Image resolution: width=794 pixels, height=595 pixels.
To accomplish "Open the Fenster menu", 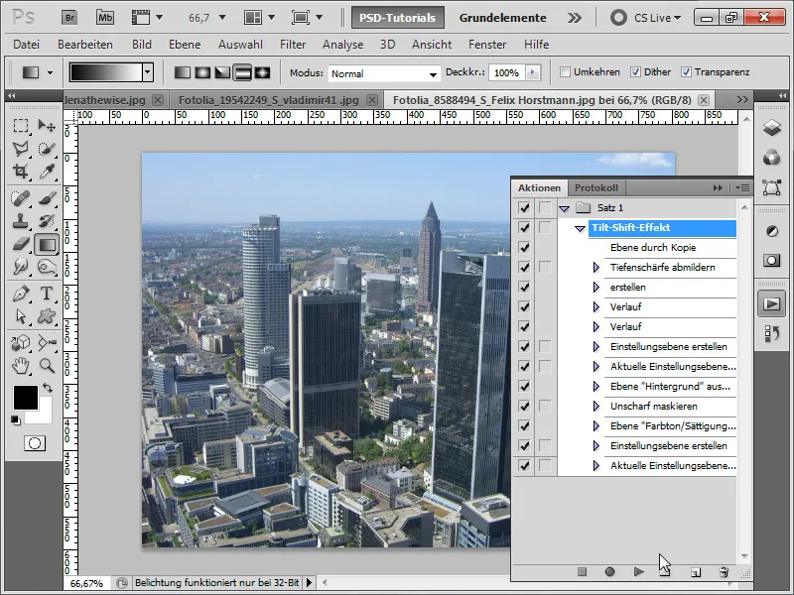I will (487, 45).
